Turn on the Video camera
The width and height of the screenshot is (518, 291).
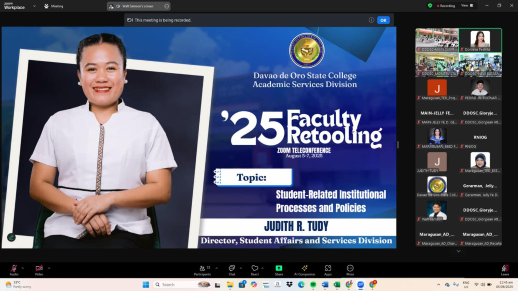coord(39,268)
